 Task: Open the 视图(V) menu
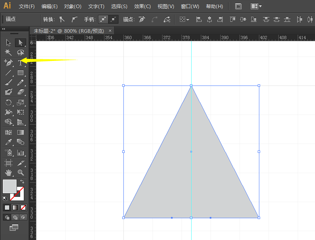166,6
